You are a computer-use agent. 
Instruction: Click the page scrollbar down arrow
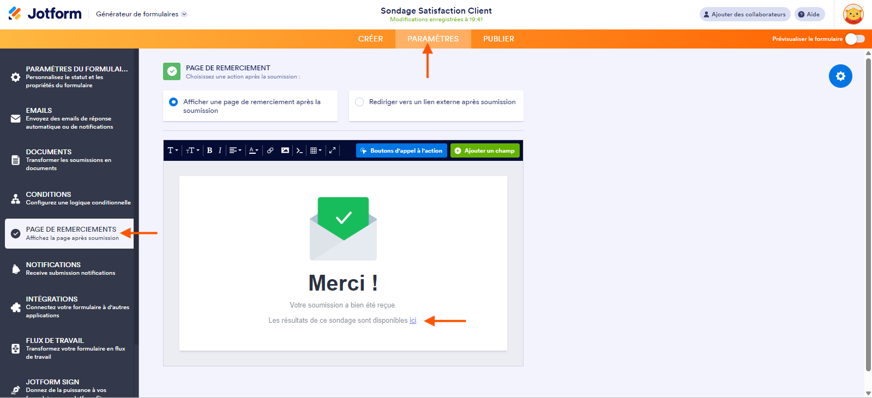[868, 393]
